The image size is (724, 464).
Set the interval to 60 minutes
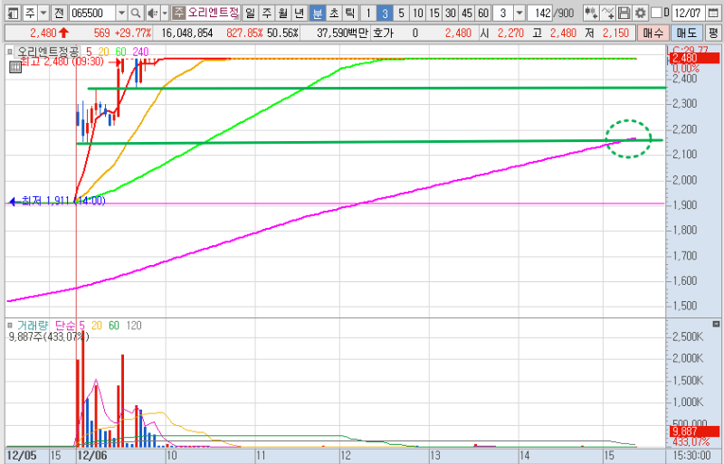(x=483, y=13)
